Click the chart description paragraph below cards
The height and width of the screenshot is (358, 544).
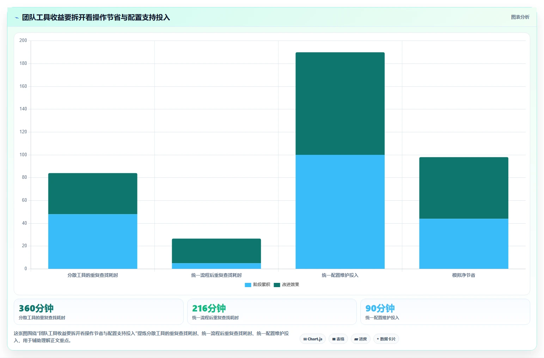click(151, 337)
